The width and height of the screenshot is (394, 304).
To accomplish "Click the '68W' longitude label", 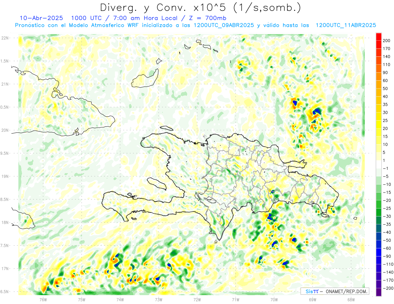I will pyautogui.click(x=351, y=300).
